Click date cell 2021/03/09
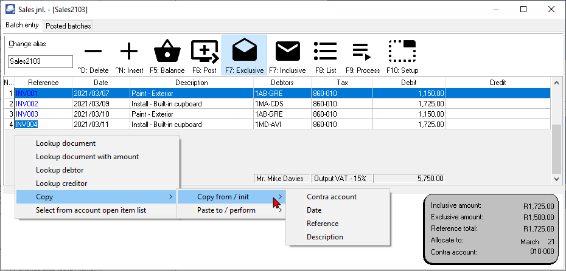566x271 pixels. coord(101,104)
